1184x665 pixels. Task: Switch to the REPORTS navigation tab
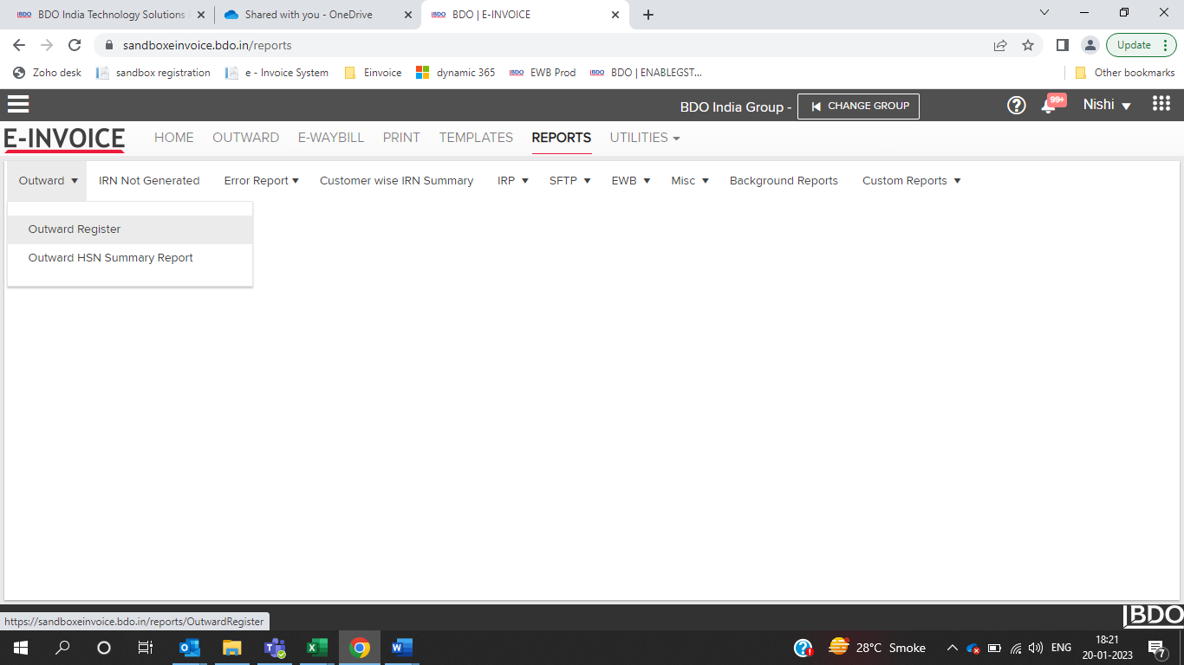pyautogui.click(x=562, y=138)
